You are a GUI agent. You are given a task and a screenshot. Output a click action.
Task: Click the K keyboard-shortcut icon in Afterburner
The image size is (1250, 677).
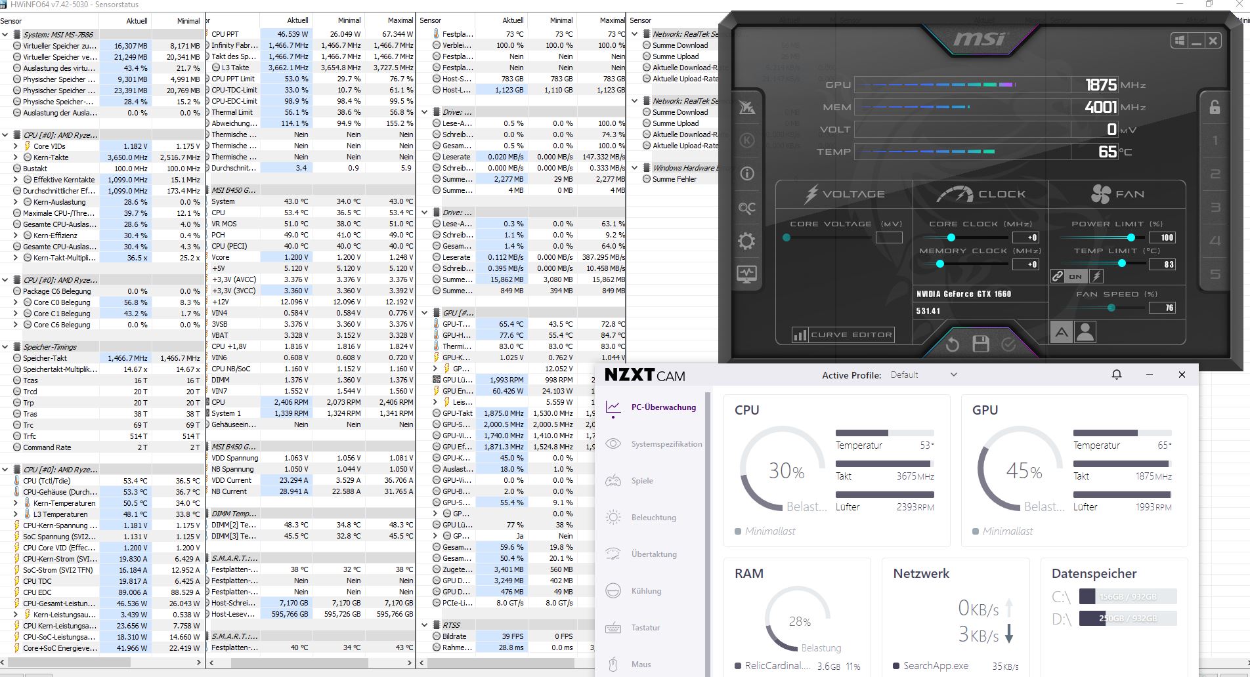(x=747, y=140)
